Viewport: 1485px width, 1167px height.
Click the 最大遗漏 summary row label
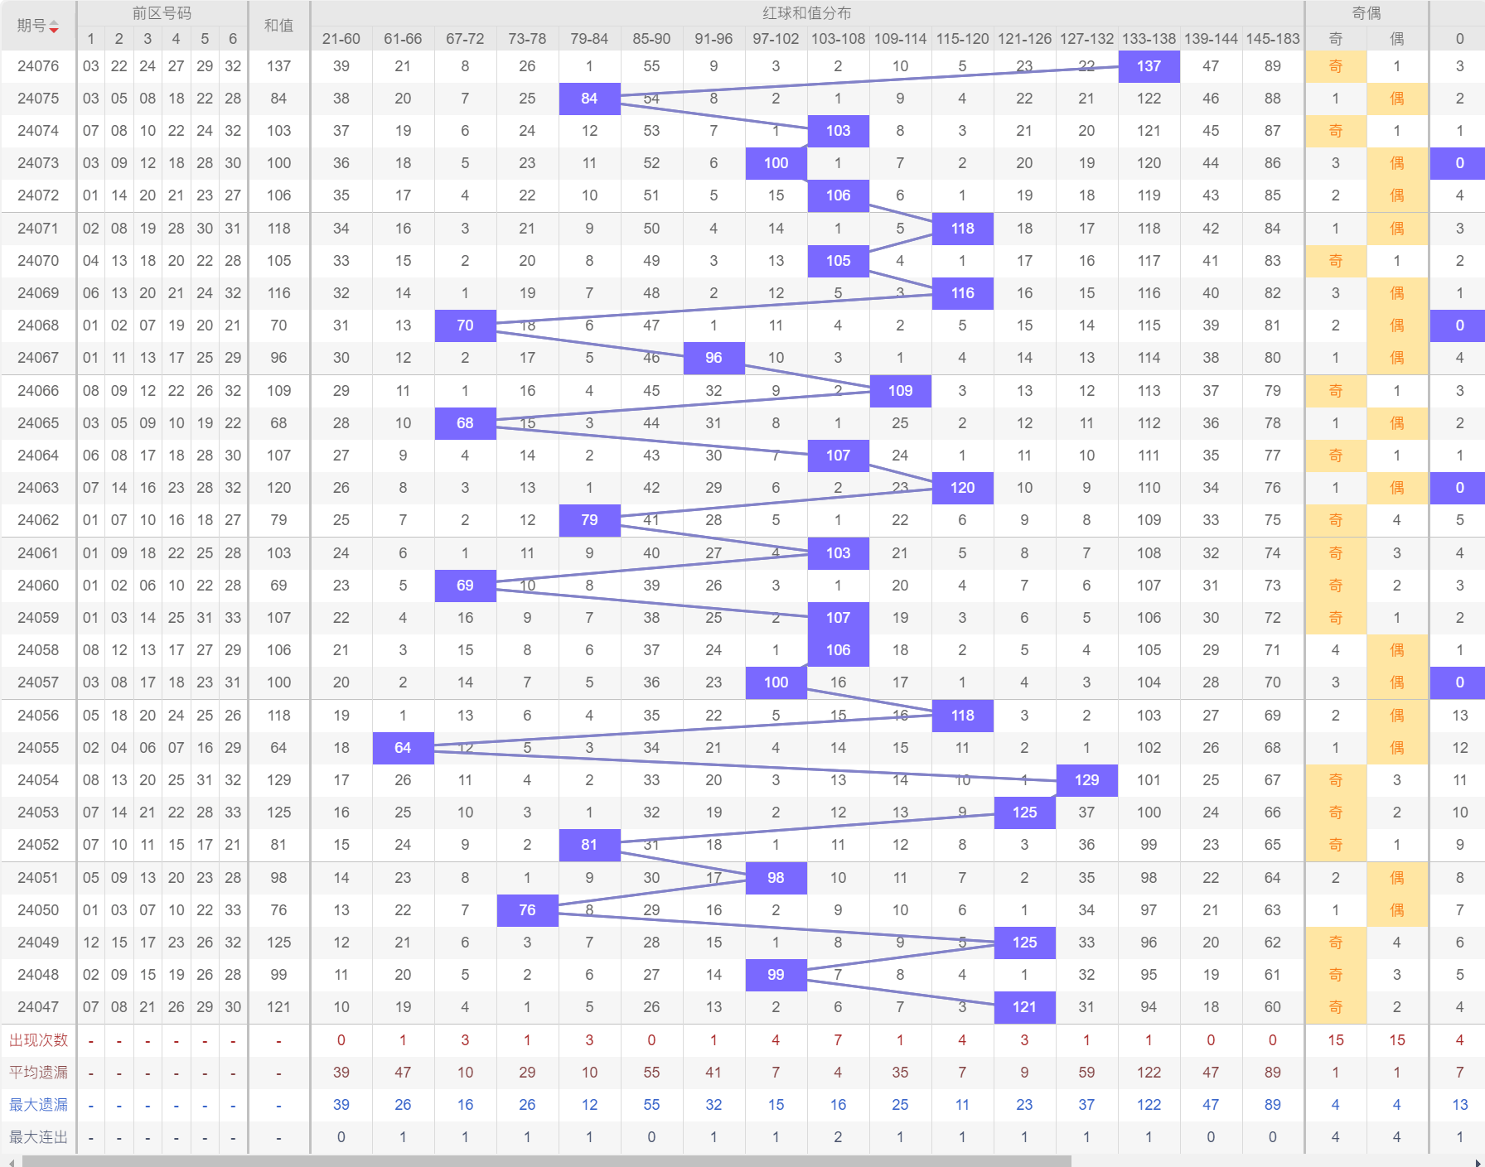click(x=38, y=1105)
